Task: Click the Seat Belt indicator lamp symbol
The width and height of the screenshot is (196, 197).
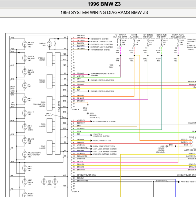Action: point(25,168)
